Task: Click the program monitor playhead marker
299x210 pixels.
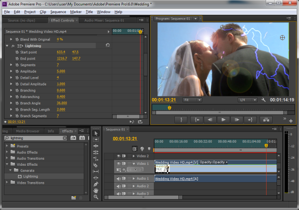Action: pos(169,108)
